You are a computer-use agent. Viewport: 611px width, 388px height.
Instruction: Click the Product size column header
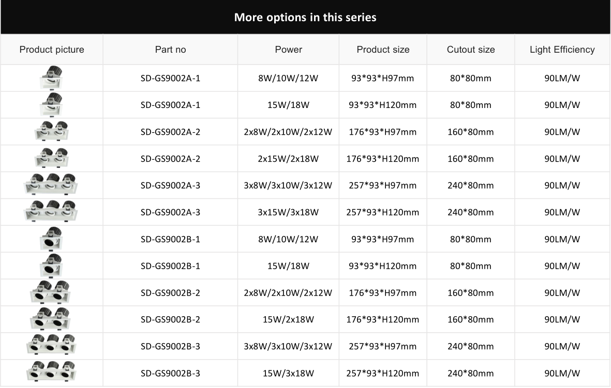pyautogui.click(x=383, y=50)
